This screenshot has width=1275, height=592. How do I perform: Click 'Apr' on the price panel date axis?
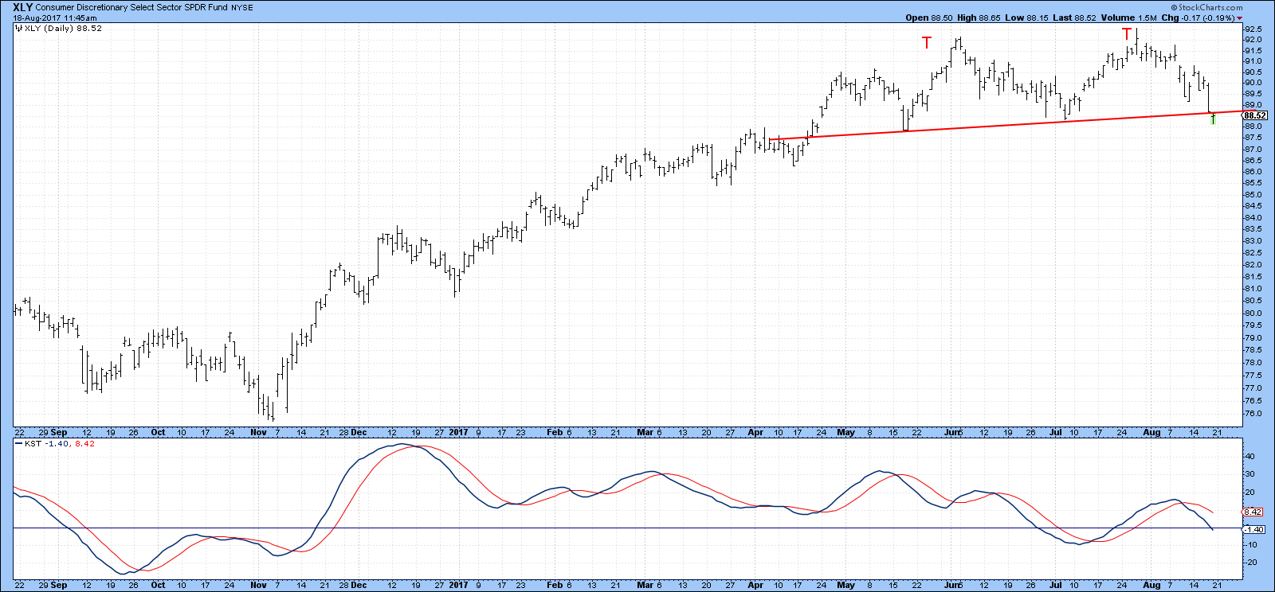point(755,433)
